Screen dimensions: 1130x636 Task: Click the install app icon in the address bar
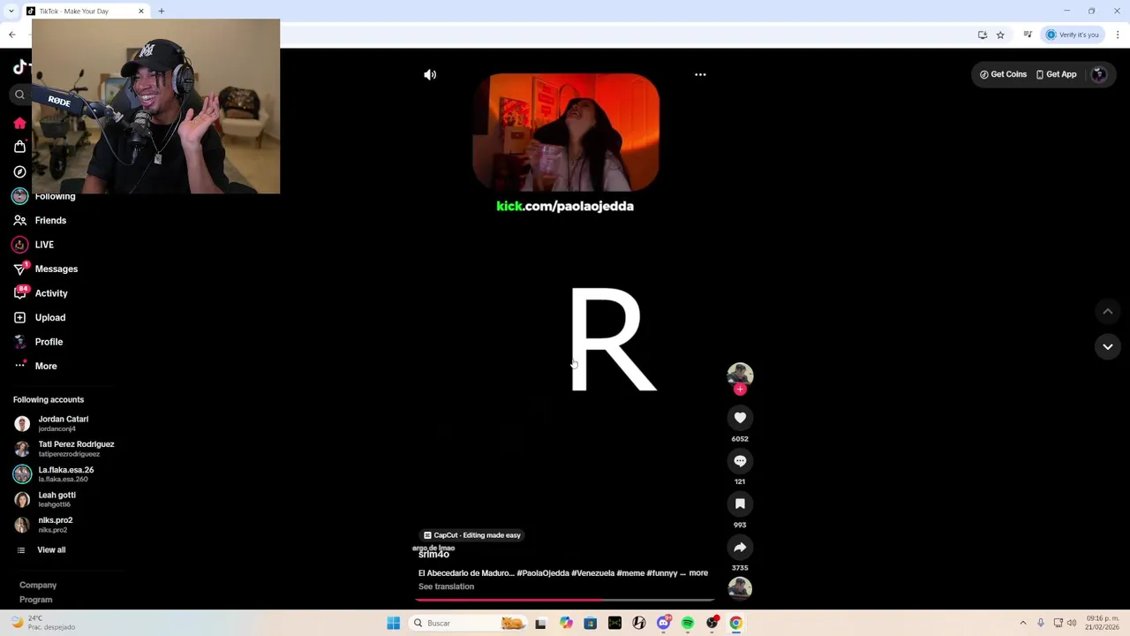(982, 35)
